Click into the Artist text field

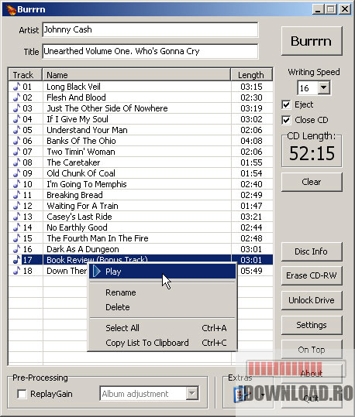click(x=150, y=29)
